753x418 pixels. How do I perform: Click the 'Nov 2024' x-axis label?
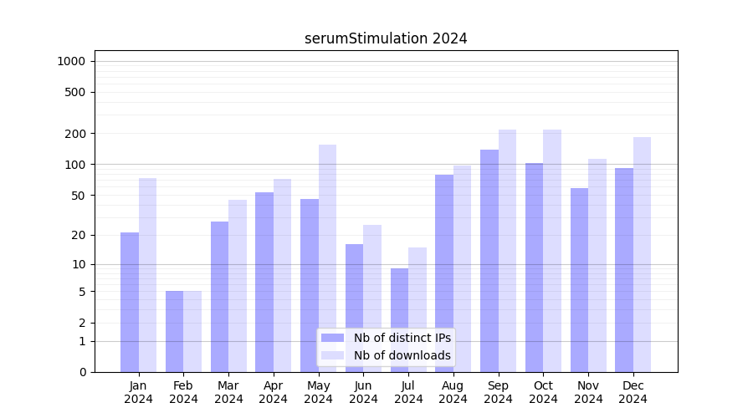tap(588, 392)
